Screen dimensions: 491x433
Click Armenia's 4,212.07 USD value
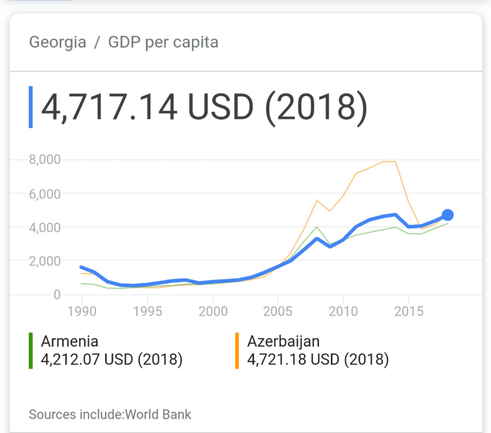point(112,360)
